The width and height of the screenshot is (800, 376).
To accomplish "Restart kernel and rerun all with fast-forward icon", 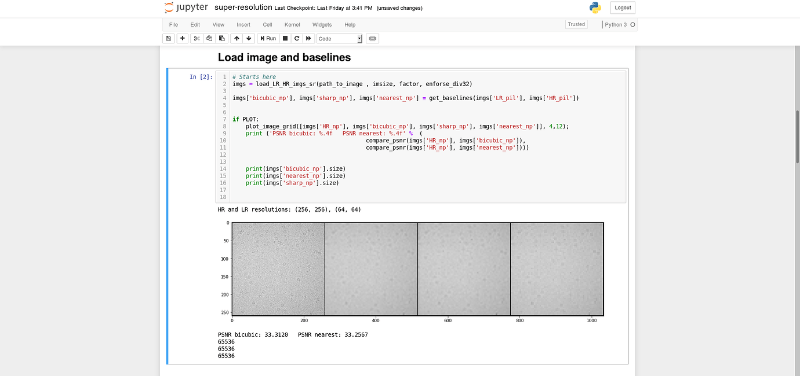I will (x=309, y=38).
